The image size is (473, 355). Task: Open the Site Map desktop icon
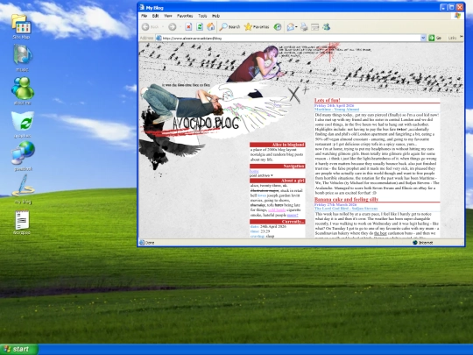21,26
